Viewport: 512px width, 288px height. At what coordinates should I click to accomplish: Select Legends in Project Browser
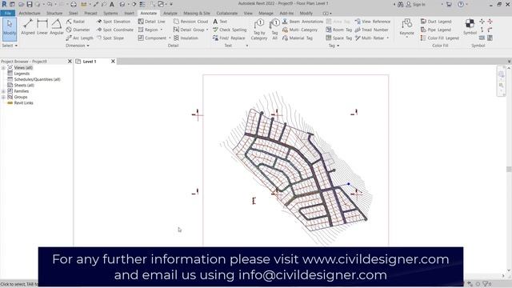pyautogui.click(x=22, y=74)
